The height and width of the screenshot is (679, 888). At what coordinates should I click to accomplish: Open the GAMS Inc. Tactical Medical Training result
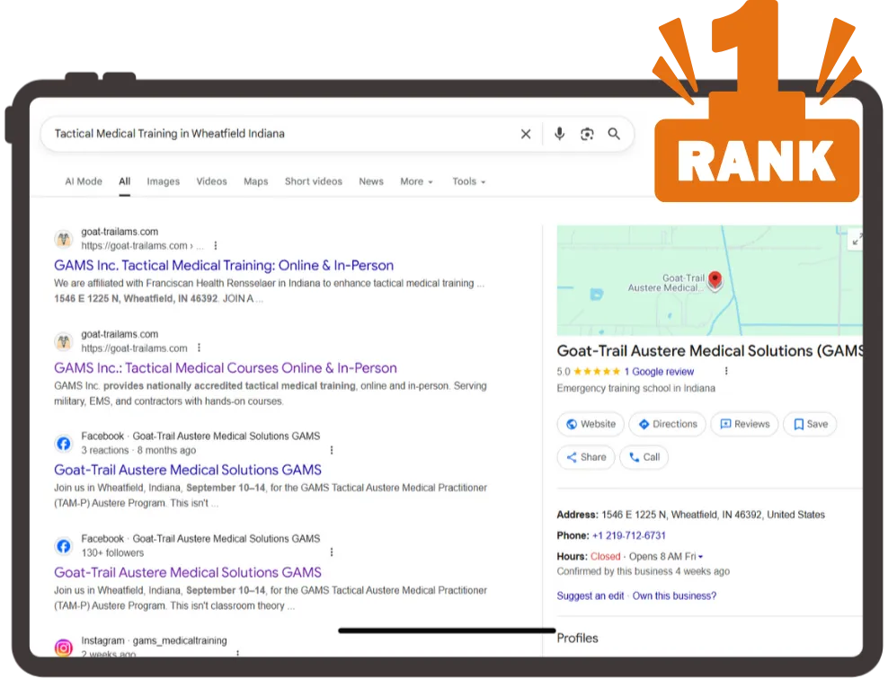tap(224, 265)
